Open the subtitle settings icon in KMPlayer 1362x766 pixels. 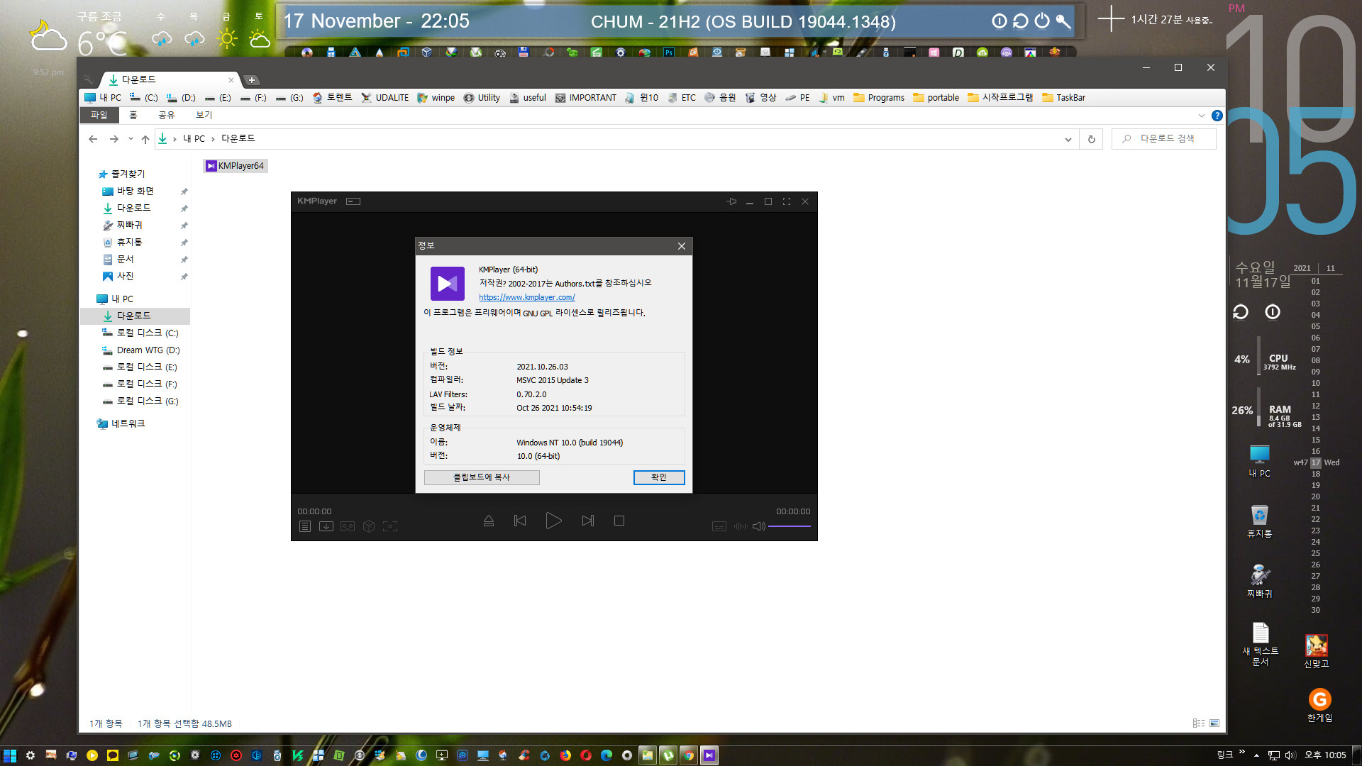click(x=719, y=526)
